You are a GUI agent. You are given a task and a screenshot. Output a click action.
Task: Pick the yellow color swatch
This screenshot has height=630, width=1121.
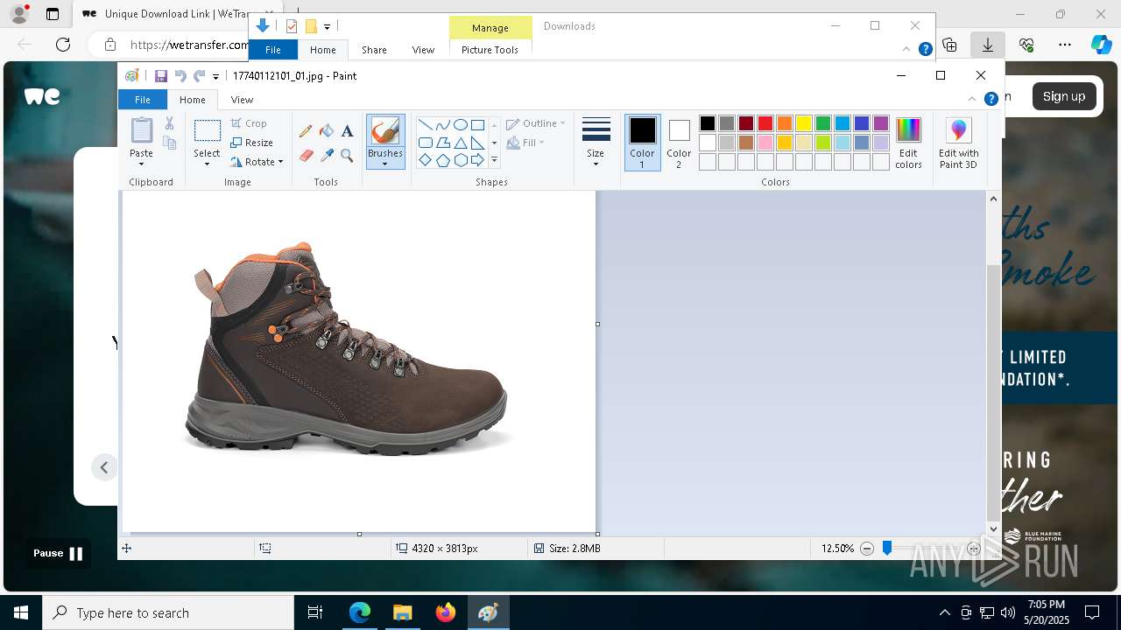(x=804, y=123)
